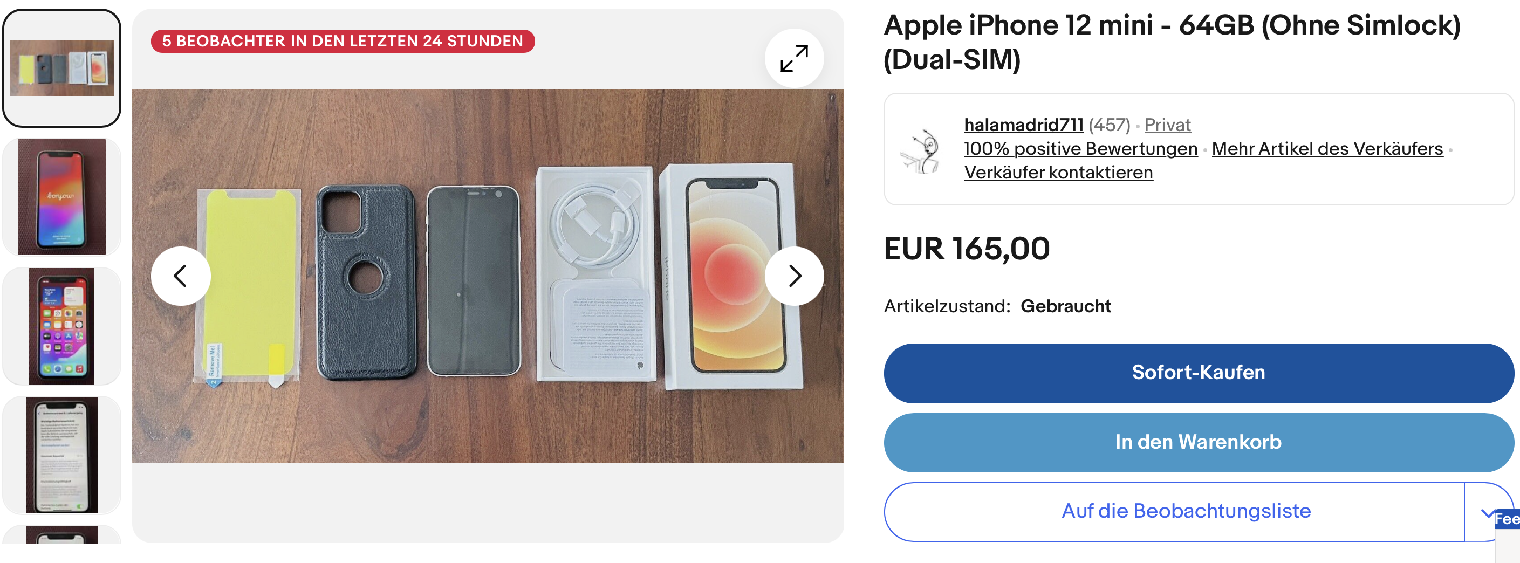Expand the product image to fullscreen
This screenshot has width=1520, height=563.
[793, 58]
